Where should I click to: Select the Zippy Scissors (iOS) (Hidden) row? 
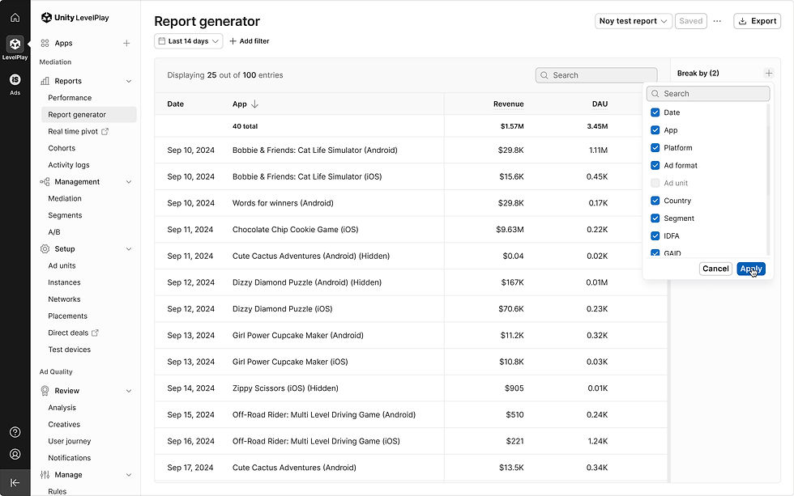[x=411, y=388]
